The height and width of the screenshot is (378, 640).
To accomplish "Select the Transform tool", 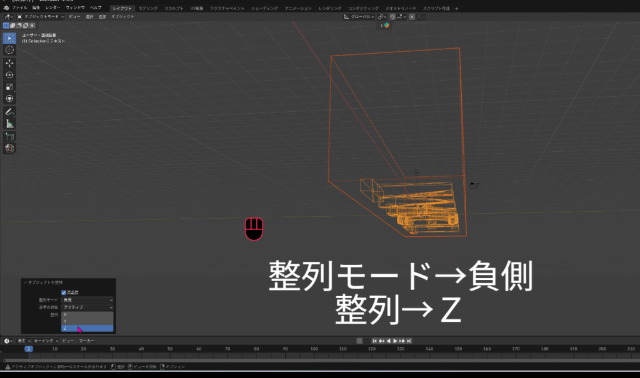I will click(10, 99).
